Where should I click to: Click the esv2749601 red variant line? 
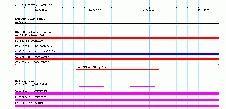click(117, 64)
